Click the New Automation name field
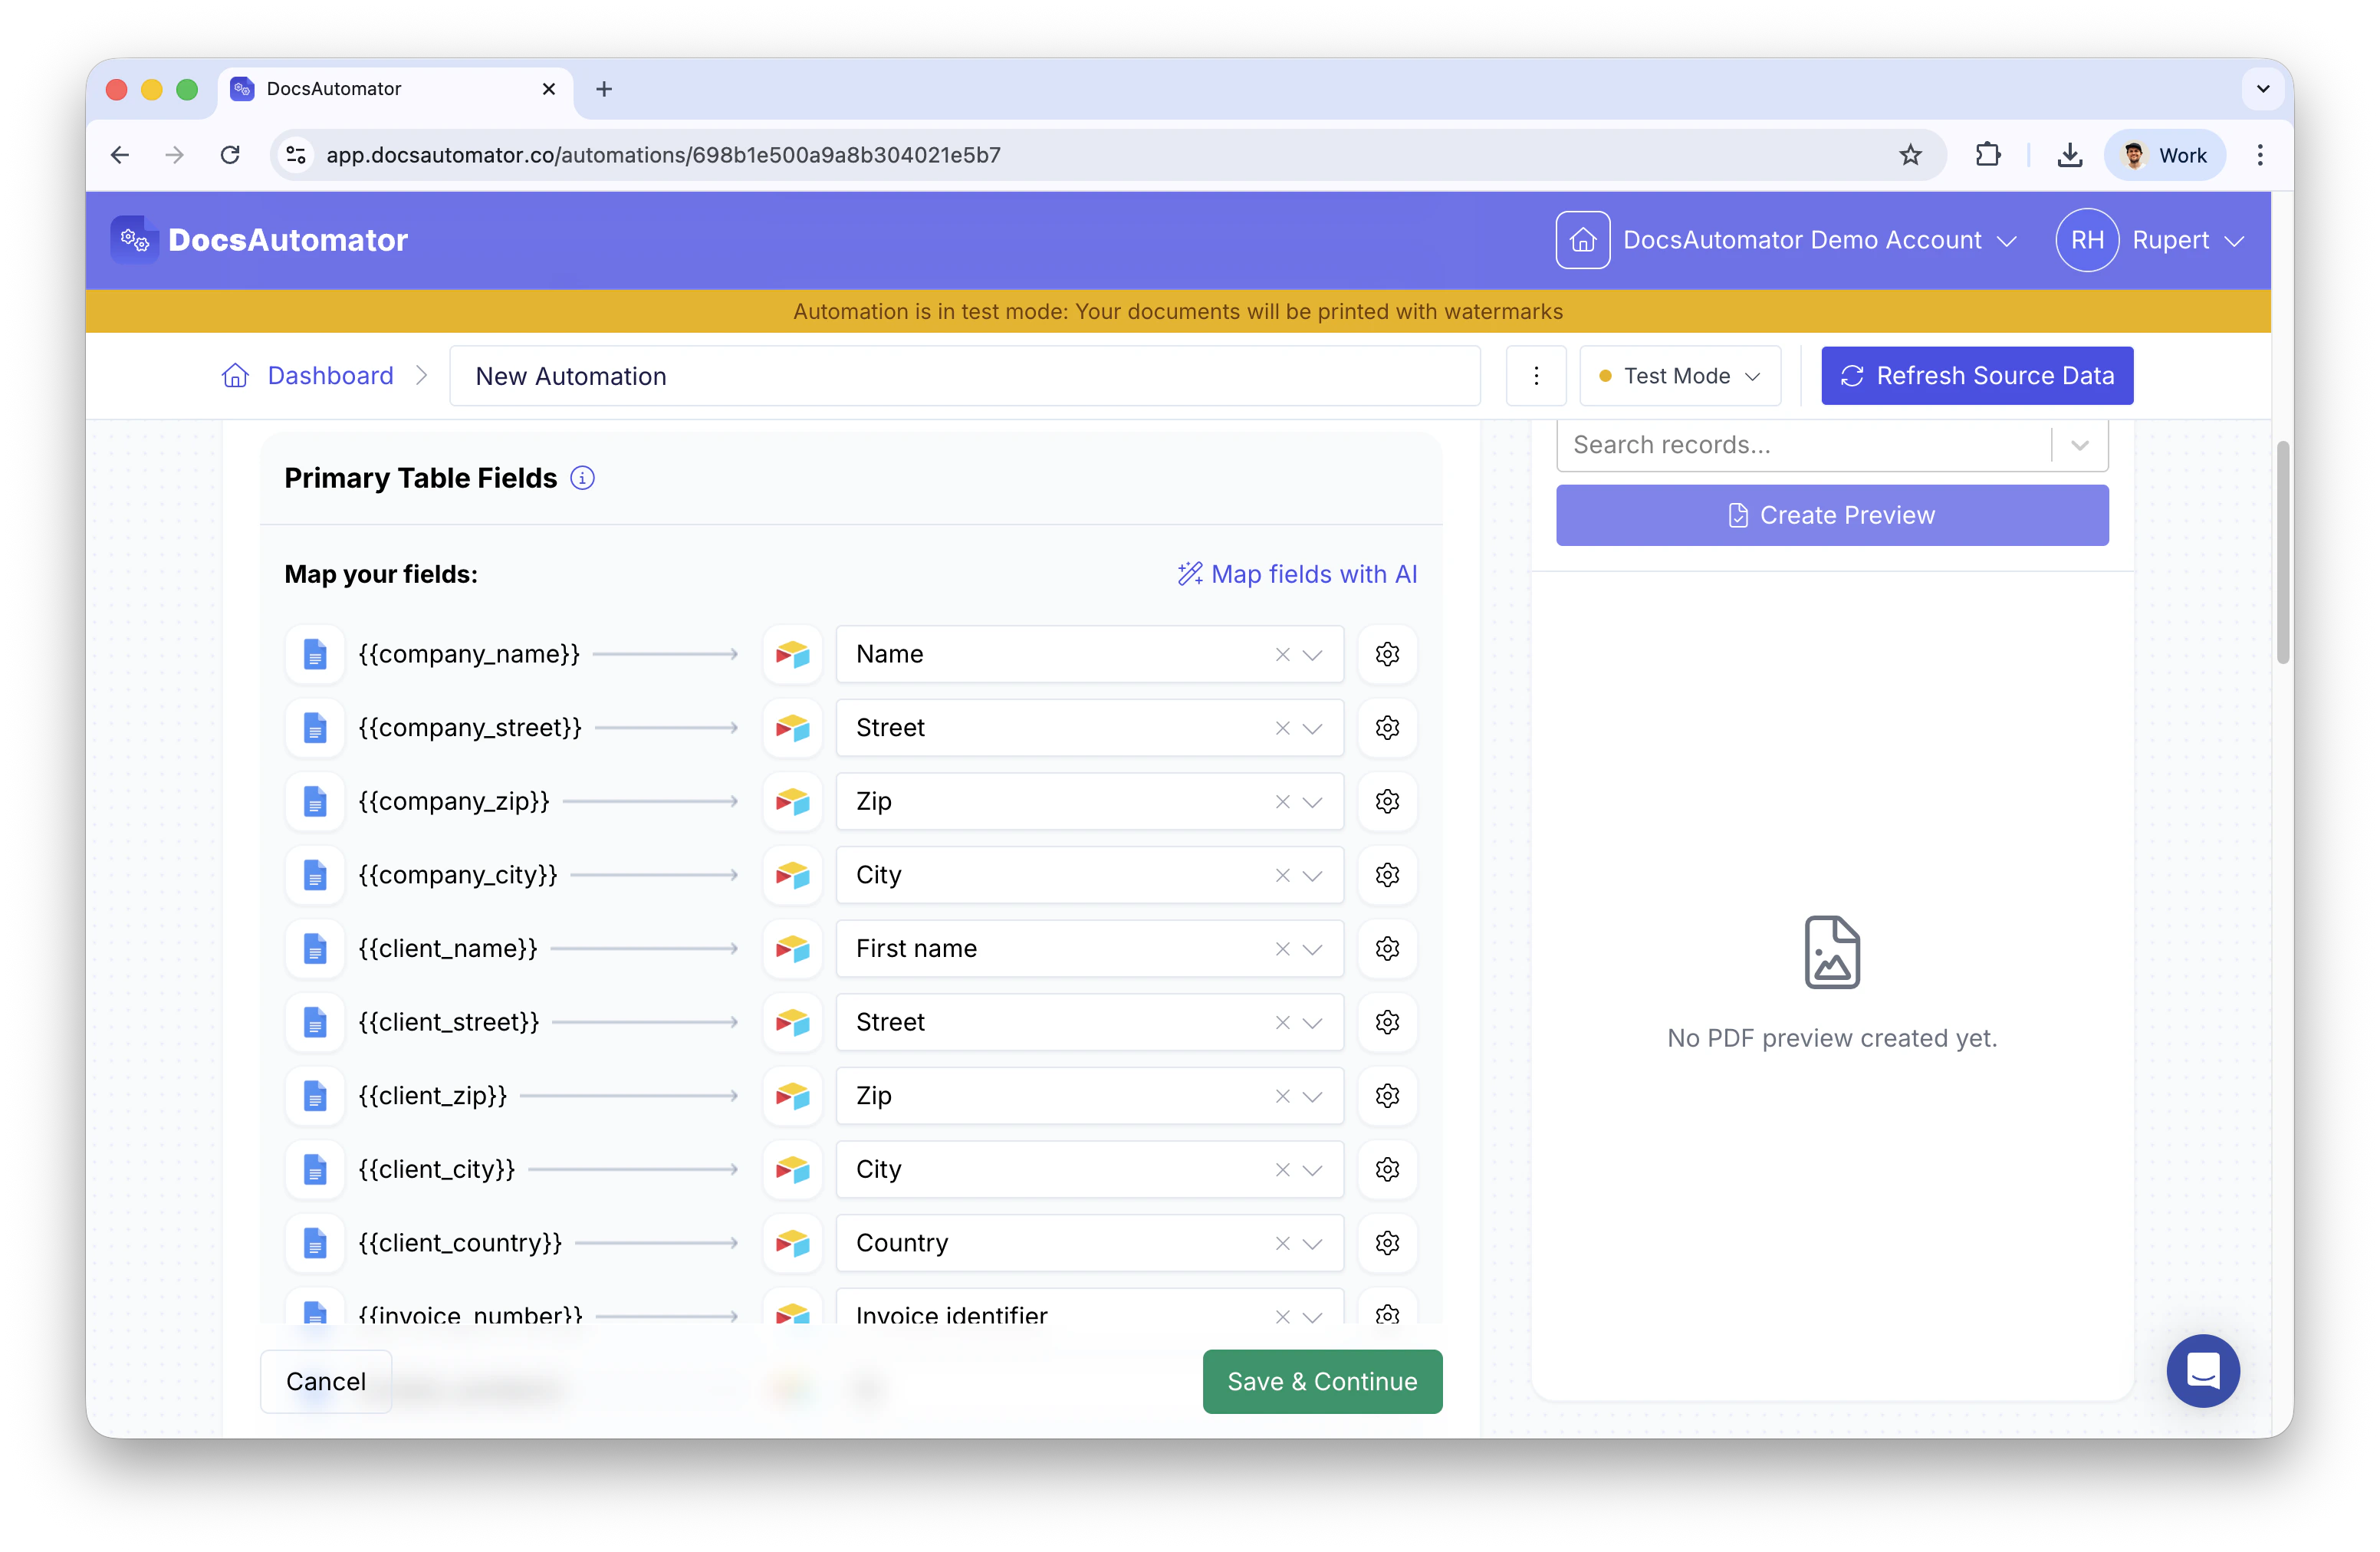This screenshot has height=1552, width=2380. coord(964,376)
